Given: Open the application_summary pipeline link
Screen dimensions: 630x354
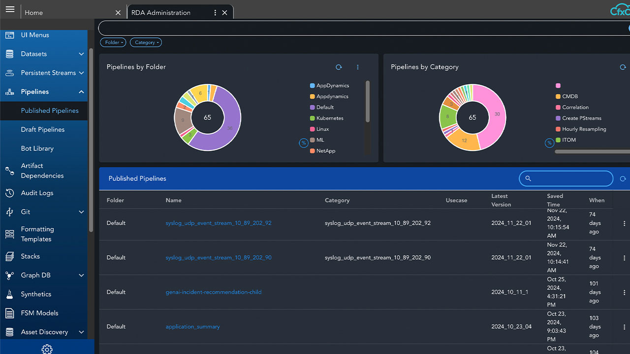Looking at the screenshot, I should tap(192, 326).
